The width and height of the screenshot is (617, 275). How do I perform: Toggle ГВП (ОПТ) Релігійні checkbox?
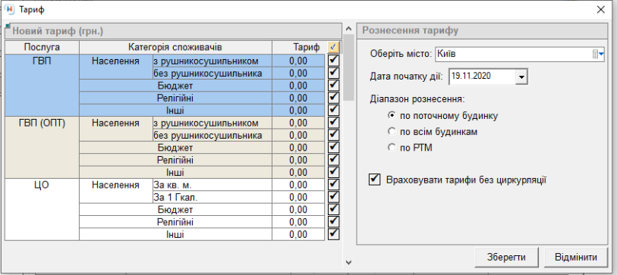coord(334,160)
